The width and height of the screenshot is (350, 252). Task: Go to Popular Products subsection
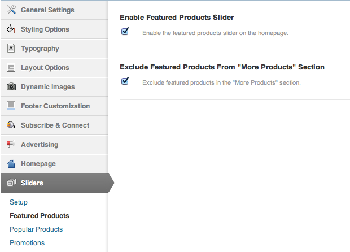point(36,229)
